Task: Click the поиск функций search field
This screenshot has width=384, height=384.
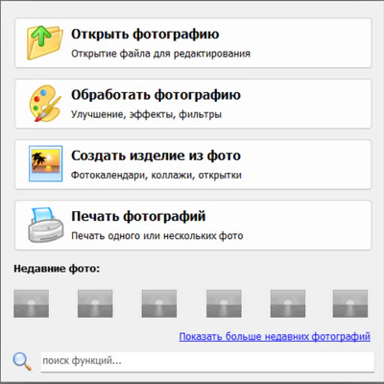Action: (207, 362)
